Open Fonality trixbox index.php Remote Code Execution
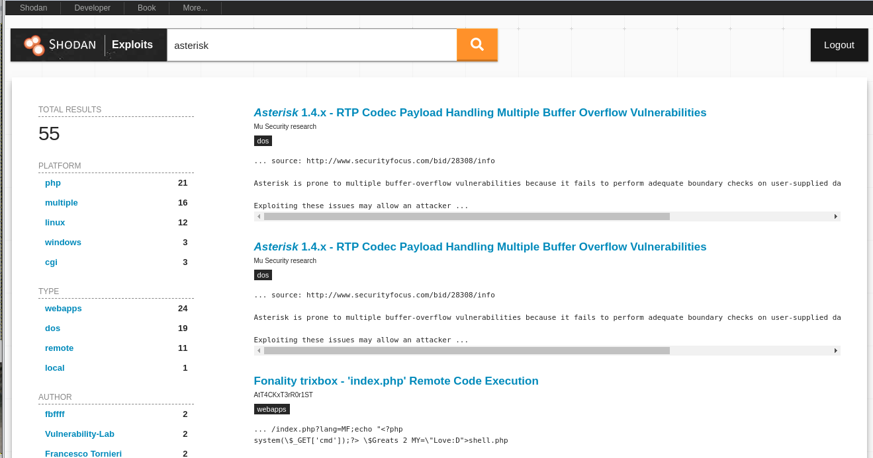This screenshot has height=458, width=873. click(396, 381)
